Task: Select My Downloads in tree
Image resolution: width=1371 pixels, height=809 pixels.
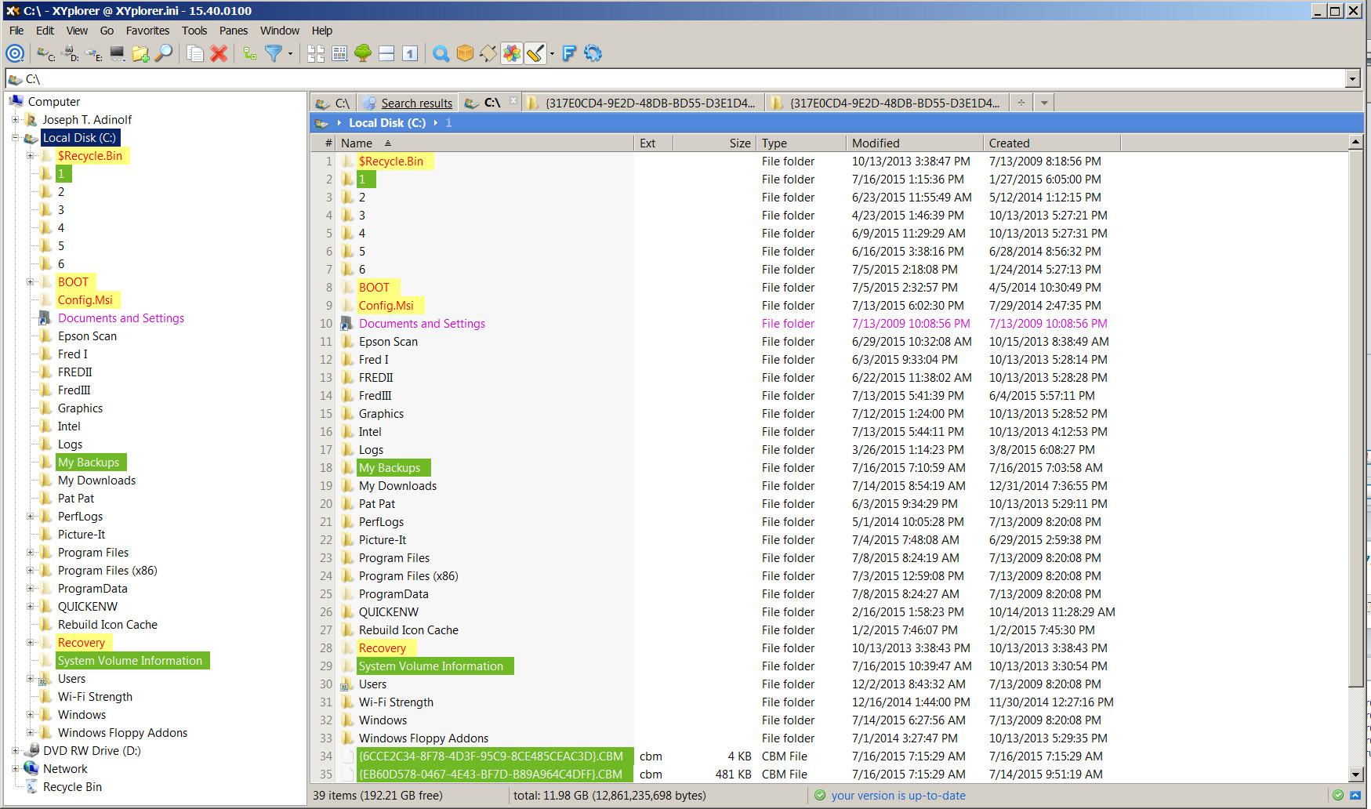Action: click(x=96, y=481)
